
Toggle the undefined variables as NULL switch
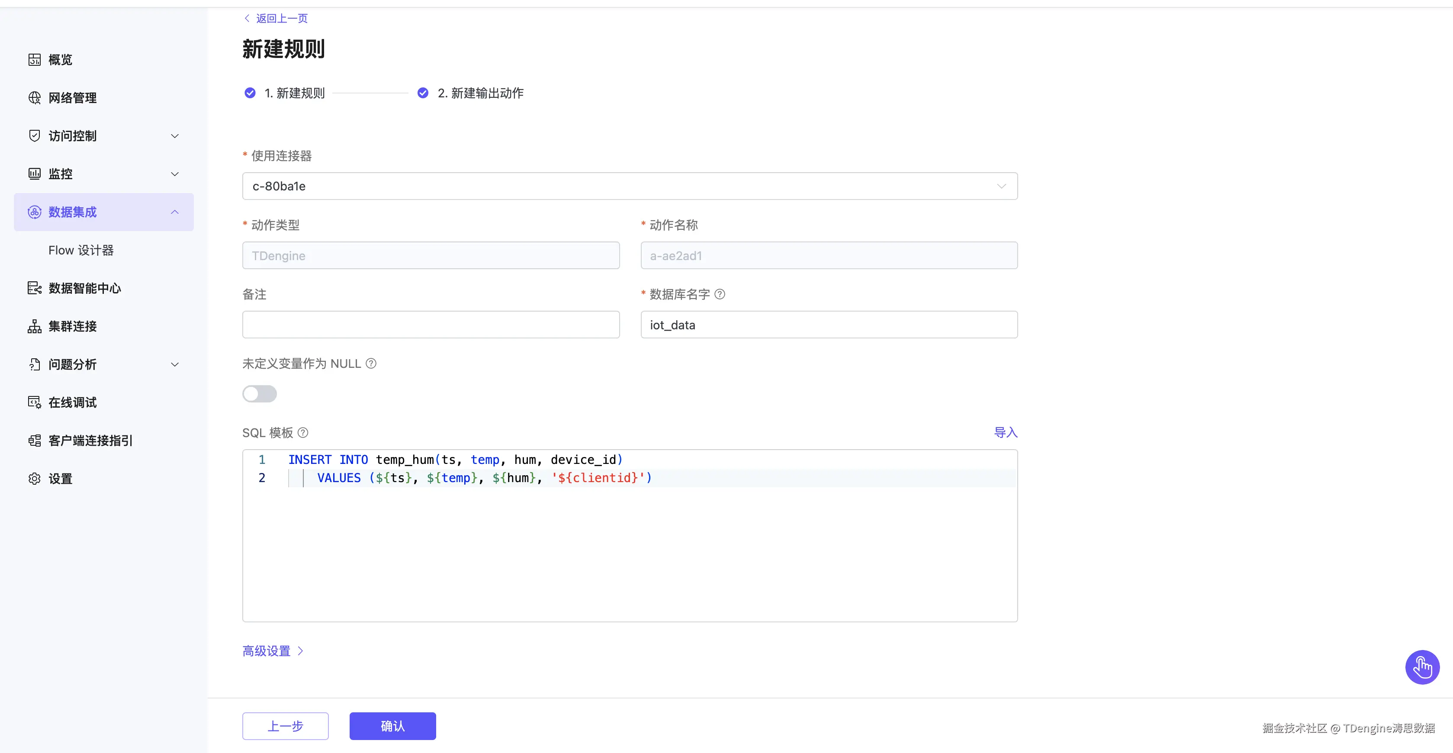pos(260,394)
